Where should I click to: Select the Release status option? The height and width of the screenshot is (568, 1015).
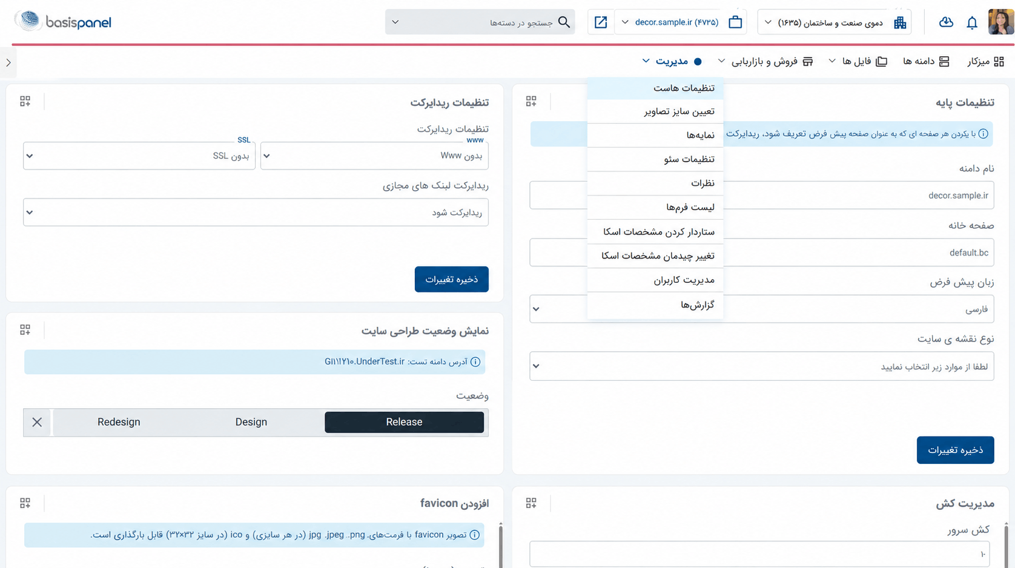[404, 422]
